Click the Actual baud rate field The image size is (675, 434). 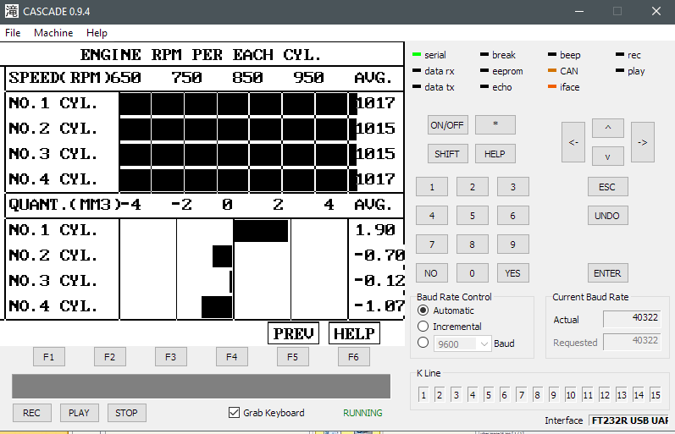632,319
